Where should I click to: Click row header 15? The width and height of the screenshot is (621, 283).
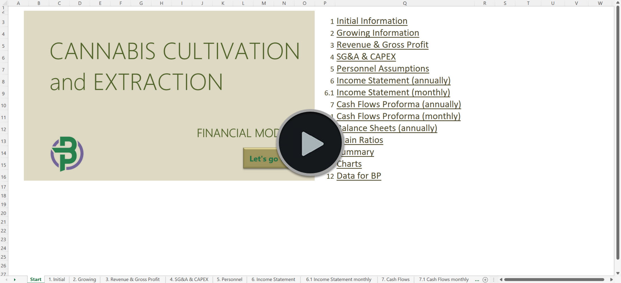point(4,165)
